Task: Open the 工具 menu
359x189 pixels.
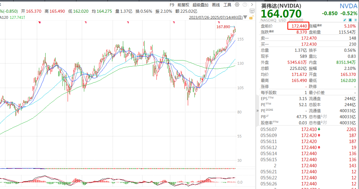Action: pyautogui.click(x=227, y=5)
